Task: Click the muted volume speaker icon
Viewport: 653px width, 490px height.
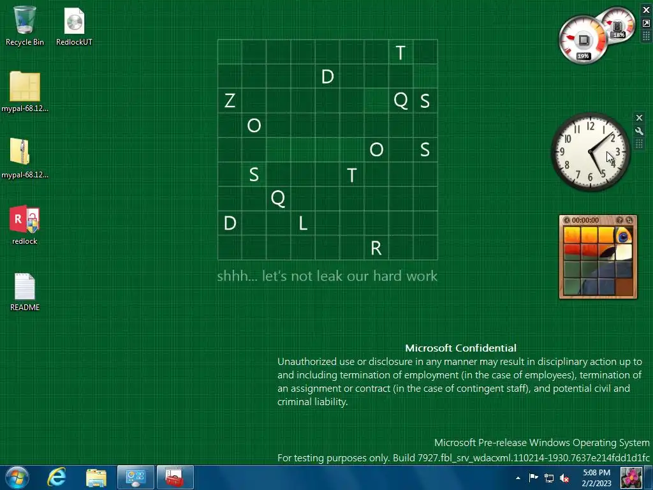Action: (564, 478)
